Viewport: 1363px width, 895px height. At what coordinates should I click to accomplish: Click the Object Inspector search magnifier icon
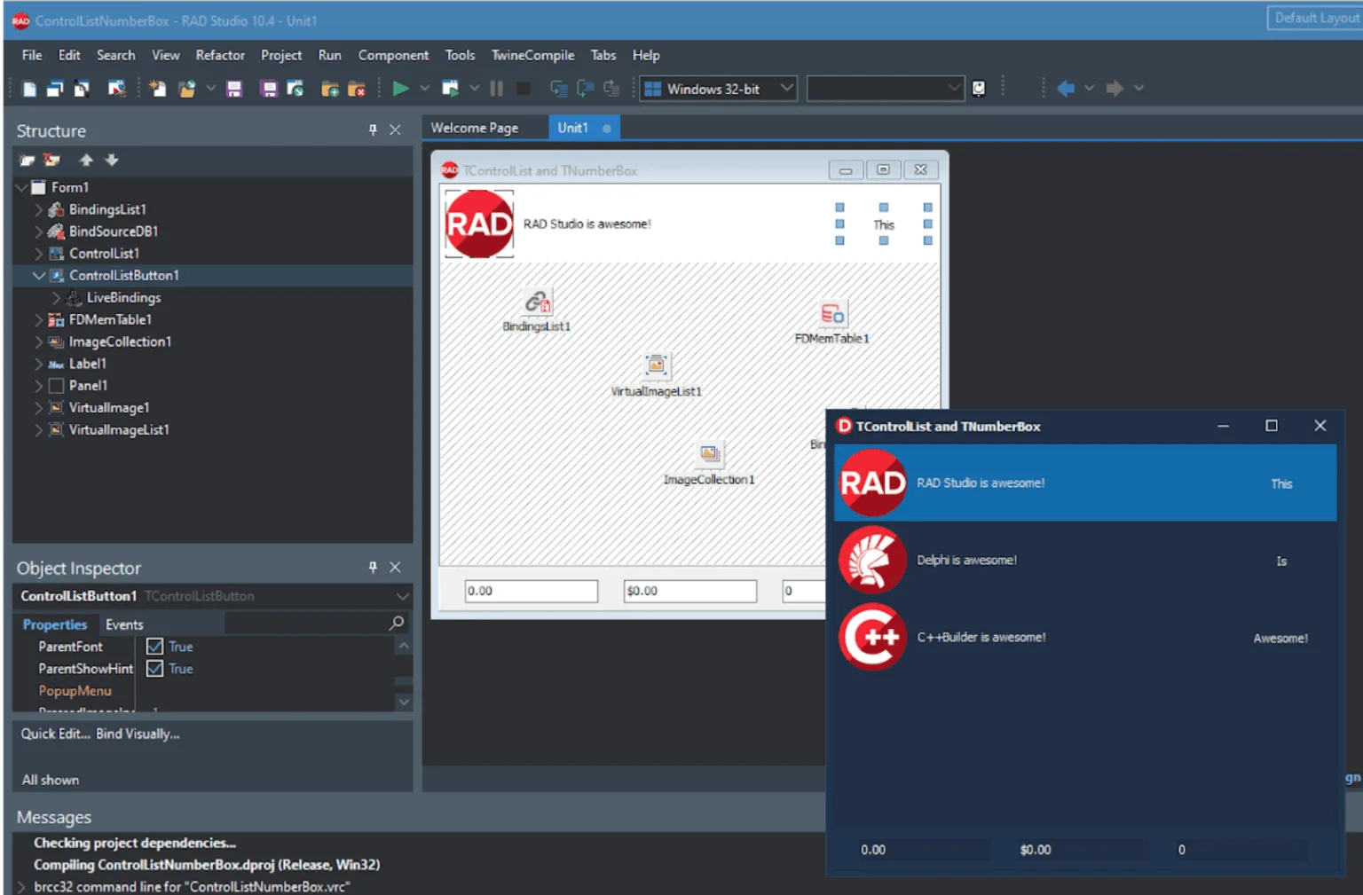point(397,624)
